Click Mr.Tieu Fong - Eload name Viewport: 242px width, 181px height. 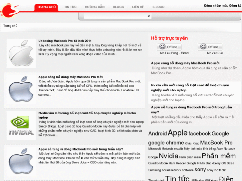tap(174, 53)
